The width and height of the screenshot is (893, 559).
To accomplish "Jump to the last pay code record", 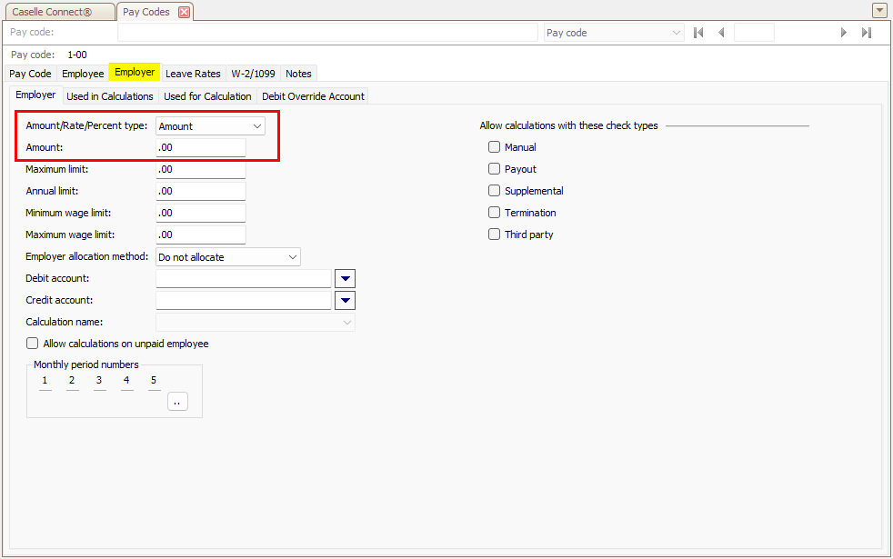I will tap(867, 33).
